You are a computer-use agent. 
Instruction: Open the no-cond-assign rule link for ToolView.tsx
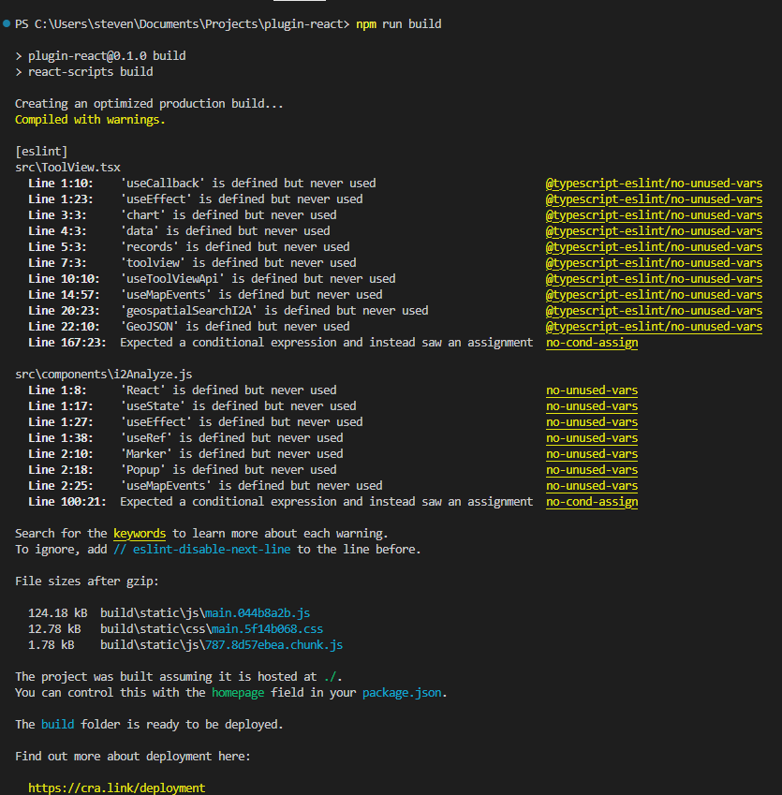(x=591, y=342)
